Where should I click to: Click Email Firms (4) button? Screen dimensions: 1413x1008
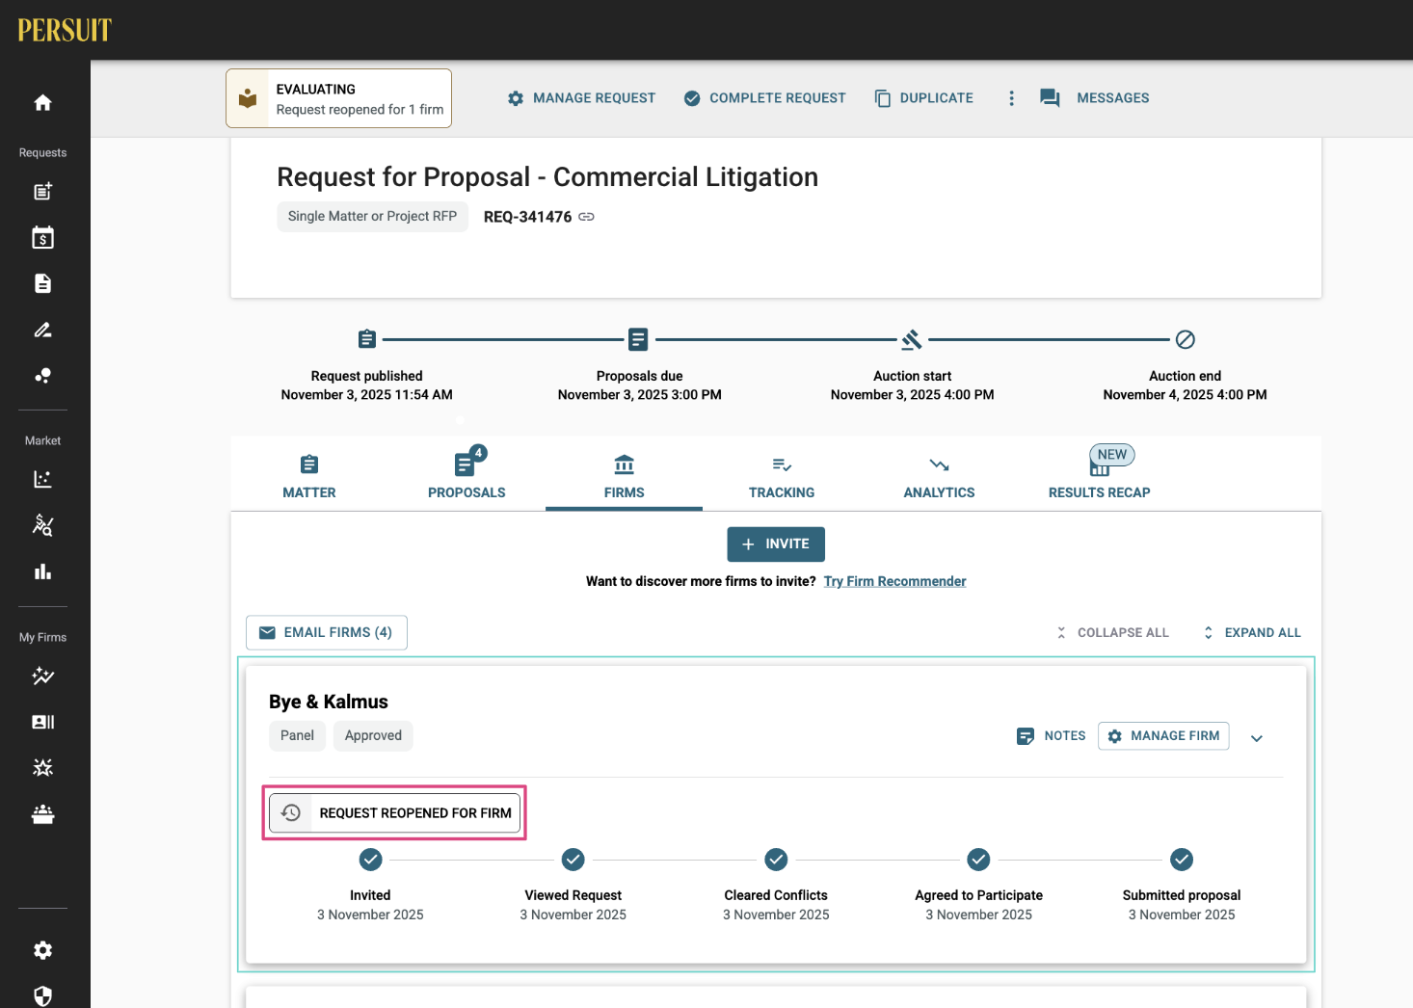[327, 633]
